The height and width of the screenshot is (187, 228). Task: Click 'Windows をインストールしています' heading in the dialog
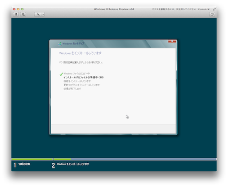point(80,53)
